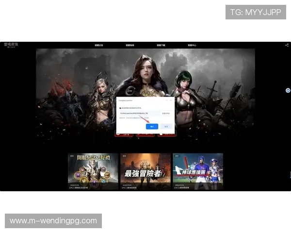This screenshot has width=291, height=233.
Task: Click the share icon in the top right
Action: pyautogui.click(x=287, y=45)
